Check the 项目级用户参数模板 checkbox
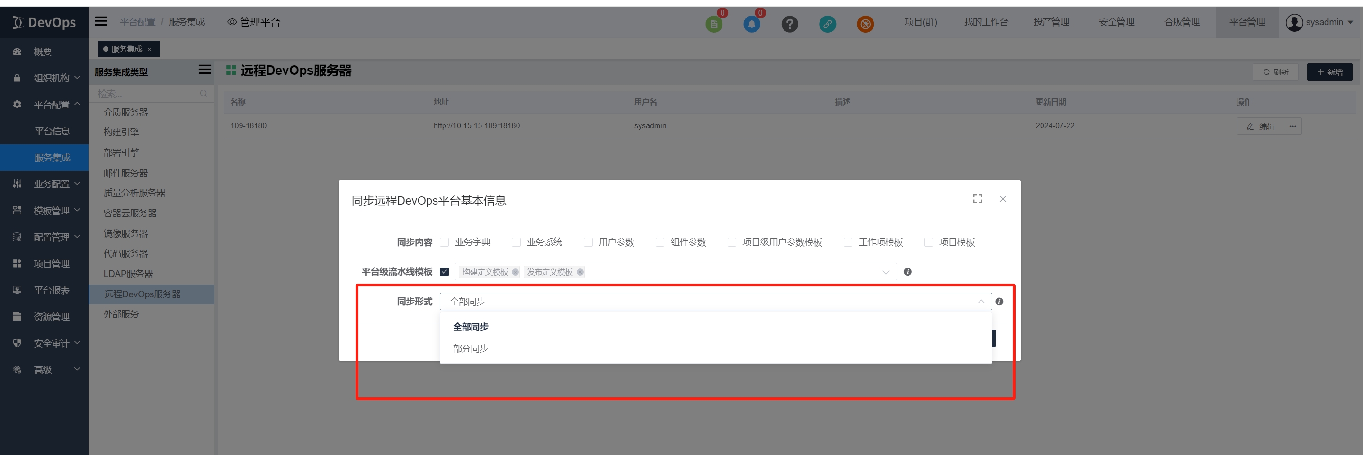This screenshot has height=455, width=1363. [732, 242]
